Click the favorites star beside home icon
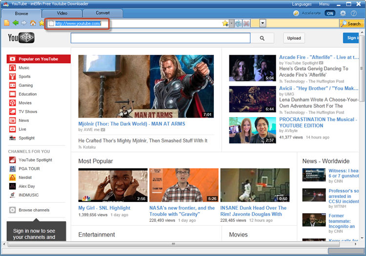 point(41,23)
